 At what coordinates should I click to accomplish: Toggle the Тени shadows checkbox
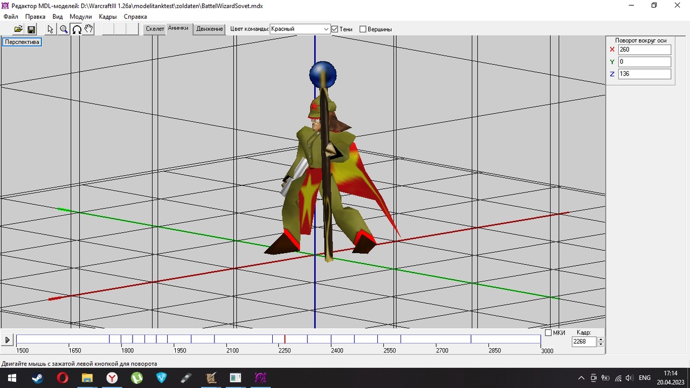pos(335,29)
